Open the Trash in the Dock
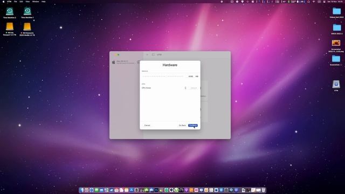The width and height of the screenshot is (345, 194). click(263, 190)
